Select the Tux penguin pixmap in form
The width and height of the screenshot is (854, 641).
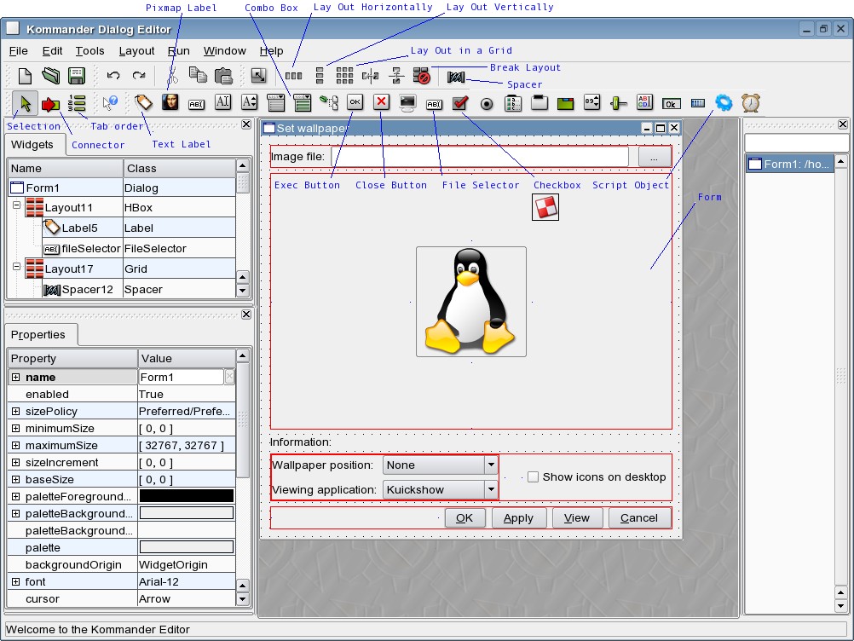pos(471,302)
